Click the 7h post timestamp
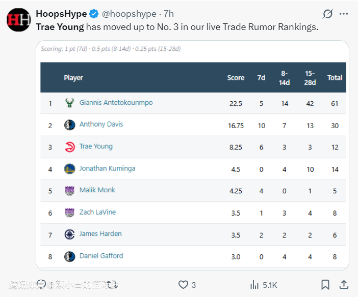 coord(168,14)
